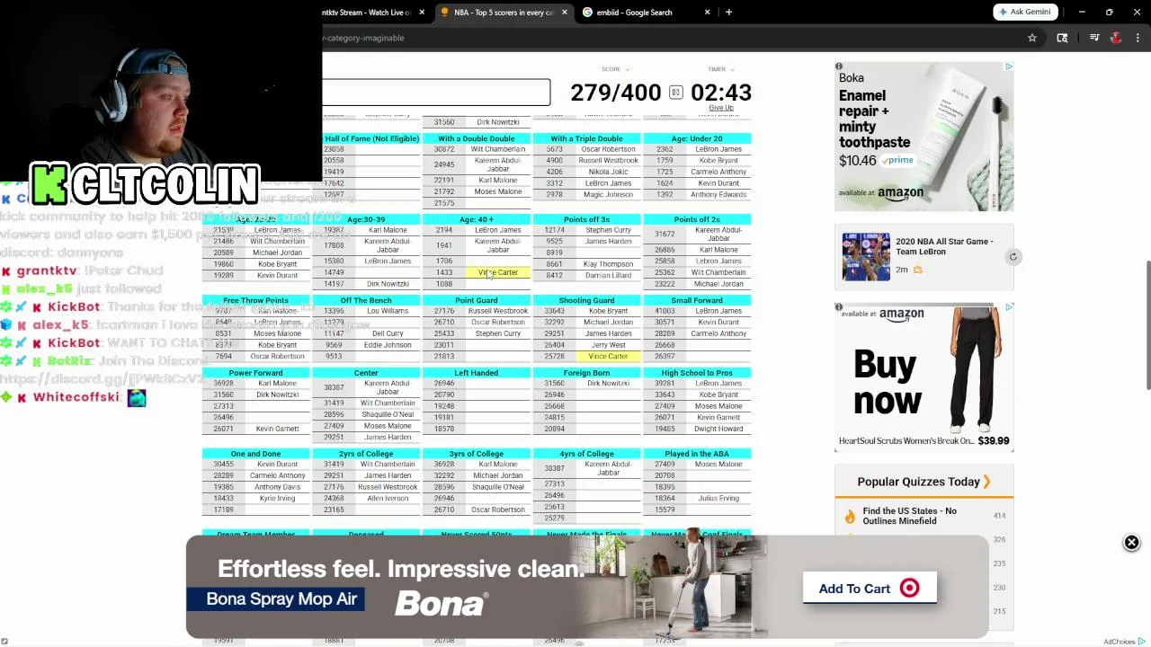
Task: Click the Magic Johnson cell
Action: tap(608, 194)
